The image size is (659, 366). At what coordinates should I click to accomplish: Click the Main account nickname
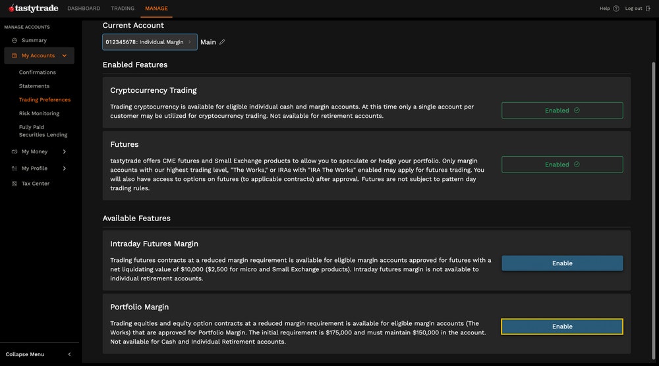[208, 42]
